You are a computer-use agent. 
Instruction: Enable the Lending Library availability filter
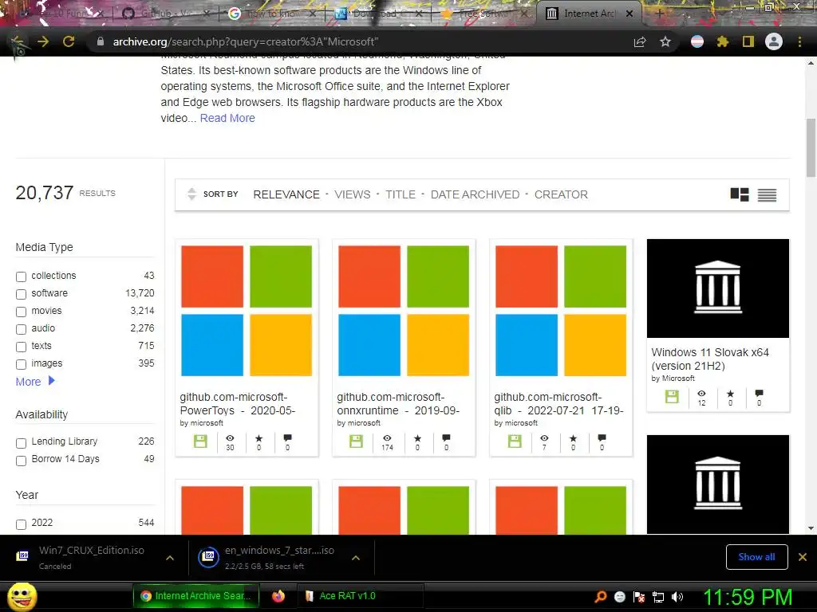pyautogui.click(x=21, y=443)
